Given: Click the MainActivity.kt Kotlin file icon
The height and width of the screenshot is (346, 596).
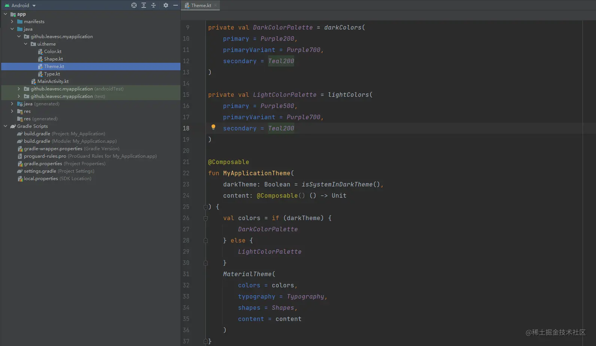Looking at the screenshot, I should [x=34, y=81].
